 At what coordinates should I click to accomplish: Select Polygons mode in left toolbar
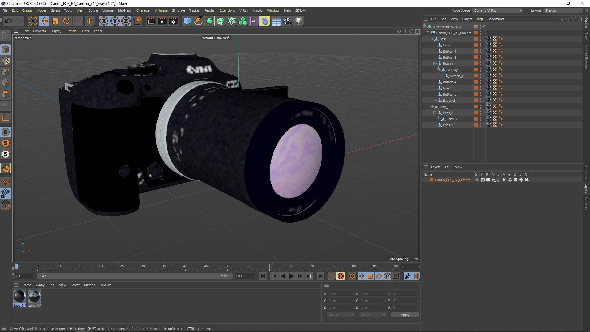[6, 94]
